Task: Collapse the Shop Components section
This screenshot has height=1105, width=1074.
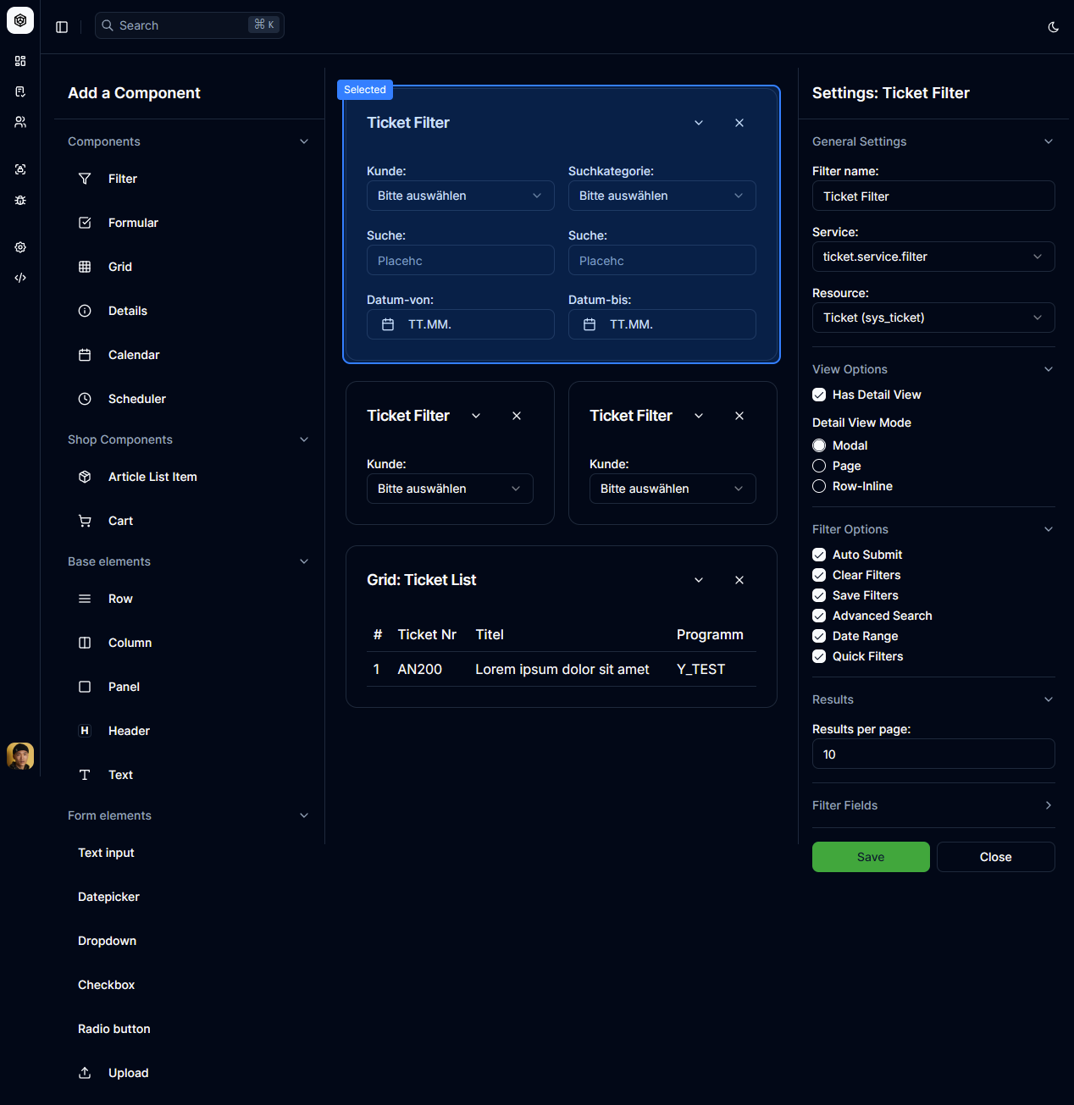Action: [303, 439]
